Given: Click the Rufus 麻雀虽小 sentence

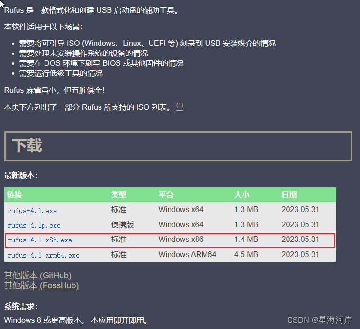Looking at the screenshot, I should pos(54,90).
